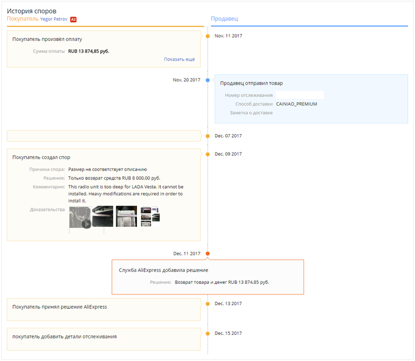
Task: Click the Nov. 11 2017 timeline dot
Action: (x=207, y=36)
